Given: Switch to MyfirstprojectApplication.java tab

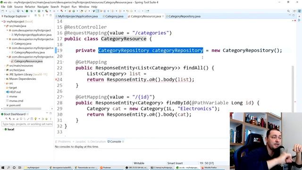Looking at the screenshot, I should pyautogui.click(x=76, y=17).
